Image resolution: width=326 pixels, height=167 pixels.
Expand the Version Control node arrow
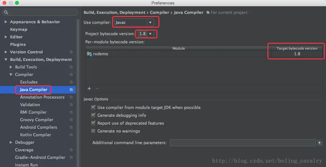(x=6, y=52)
